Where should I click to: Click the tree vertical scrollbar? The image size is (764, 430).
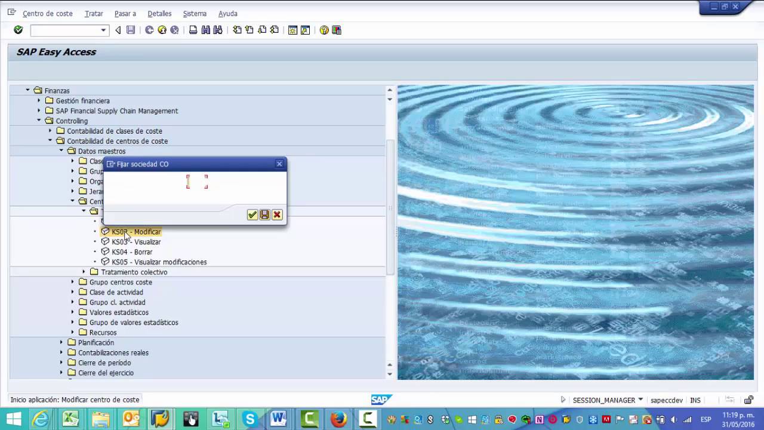390,207
